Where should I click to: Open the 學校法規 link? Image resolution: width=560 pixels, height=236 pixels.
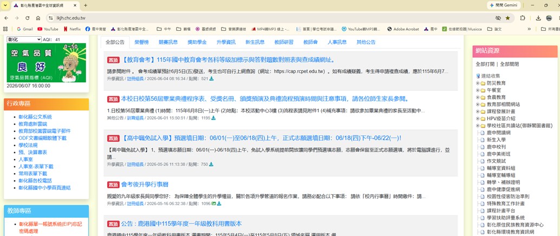(28, 145)
